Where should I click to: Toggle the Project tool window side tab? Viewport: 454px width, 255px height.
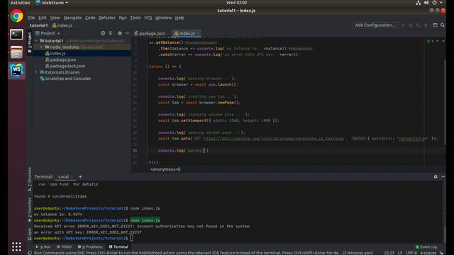[30, 42]
